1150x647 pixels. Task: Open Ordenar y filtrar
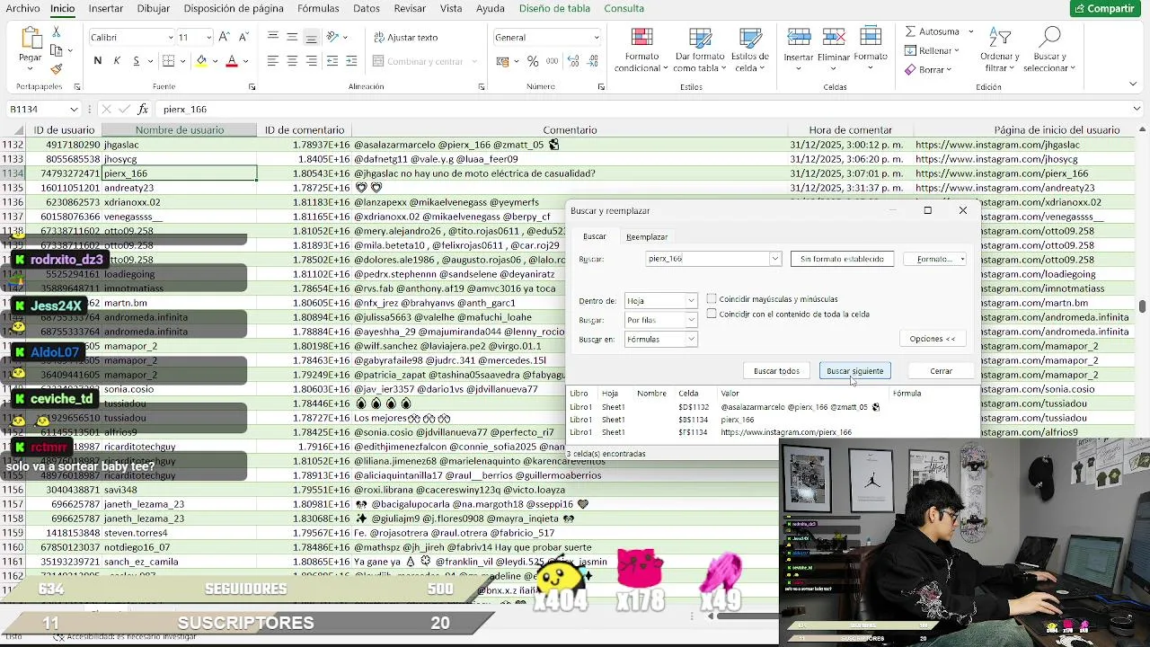(x=999, y=50)
